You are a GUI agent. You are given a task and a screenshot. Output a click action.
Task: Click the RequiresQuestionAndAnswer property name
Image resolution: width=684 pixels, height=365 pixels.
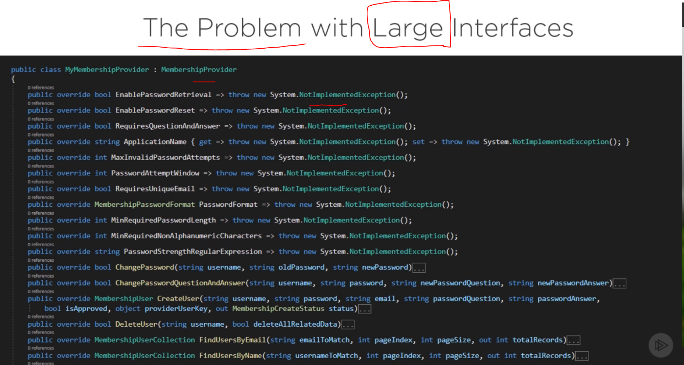pyautogui.click(x=168, y=126)
